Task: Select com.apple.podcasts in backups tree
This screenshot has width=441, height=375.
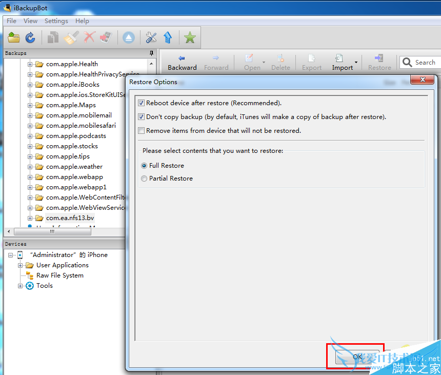Action: pyautogui.click(x=76, y=136)
